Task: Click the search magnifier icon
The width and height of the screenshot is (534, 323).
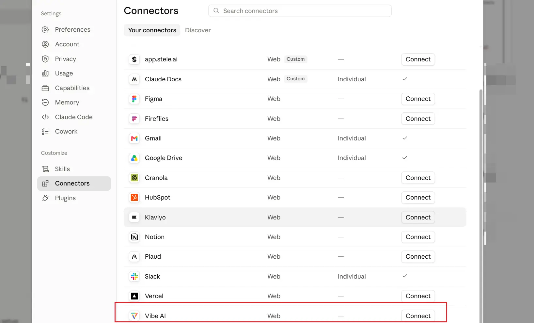Action: 216,11
